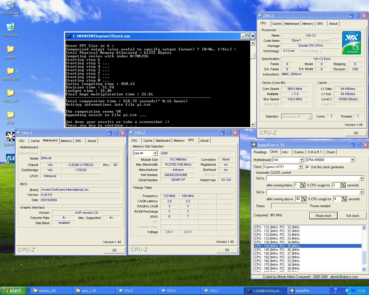Click the cmd.exe vertical scrollbar thumb
Screen dimensions: 369x295
[x=253, y=55]
